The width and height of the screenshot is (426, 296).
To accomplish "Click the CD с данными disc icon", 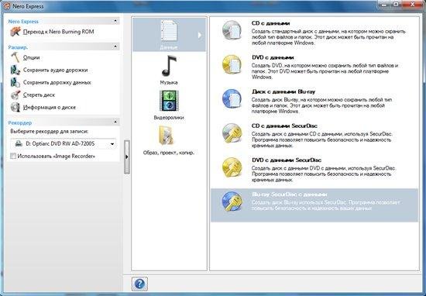I will 232,30.
